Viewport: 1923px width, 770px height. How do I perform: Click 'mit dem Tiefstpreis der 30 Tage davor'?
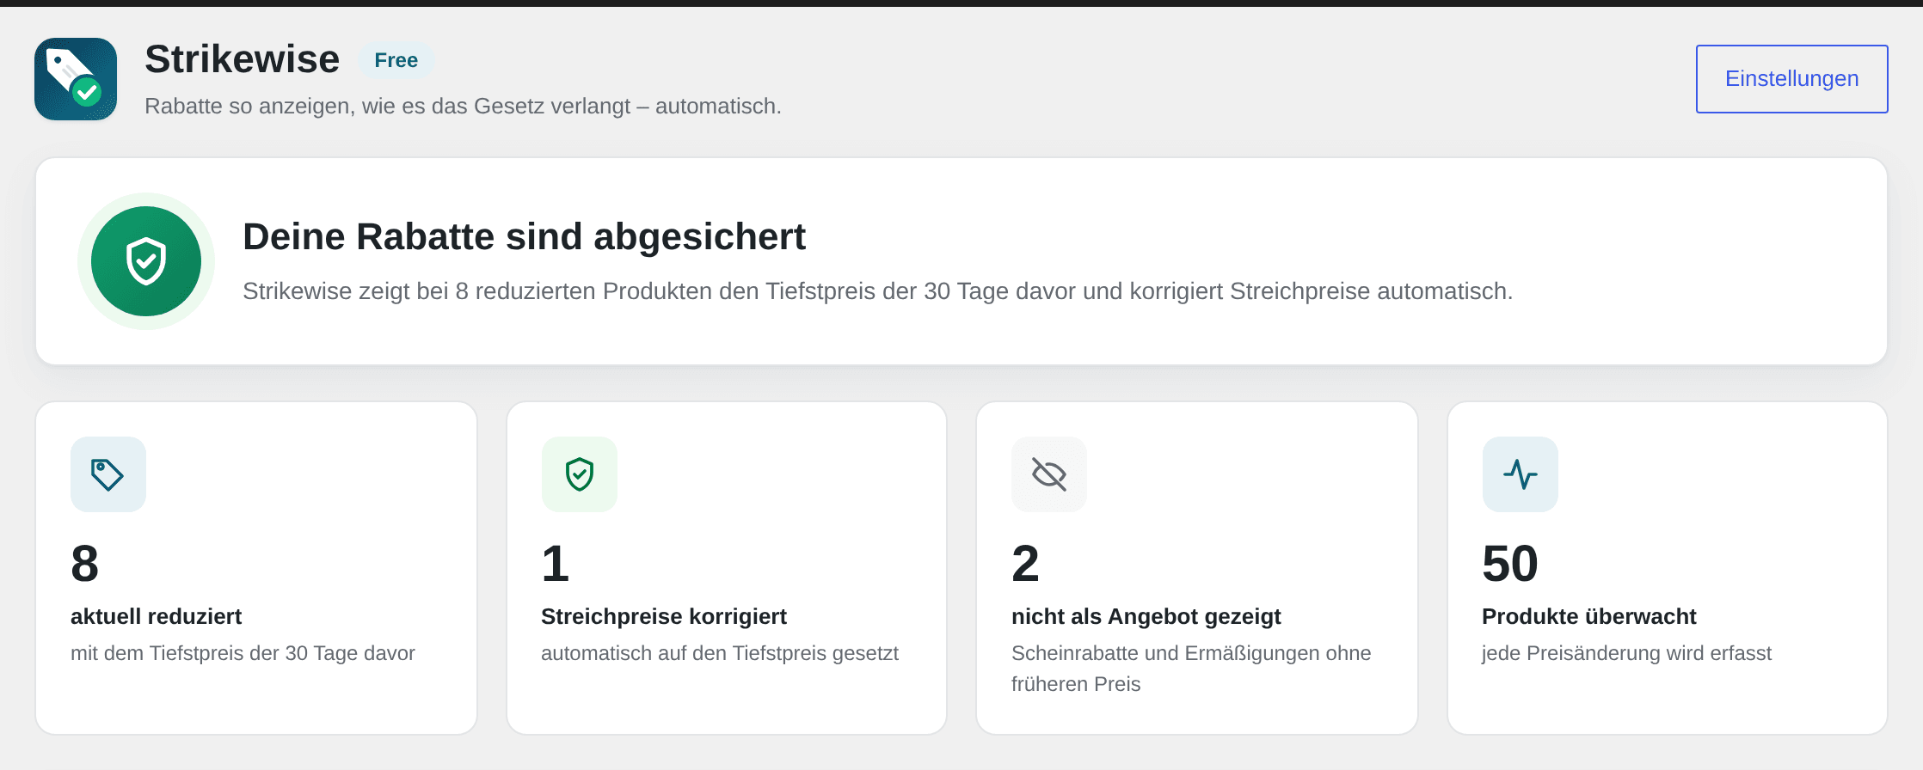[x=243, y=653]
